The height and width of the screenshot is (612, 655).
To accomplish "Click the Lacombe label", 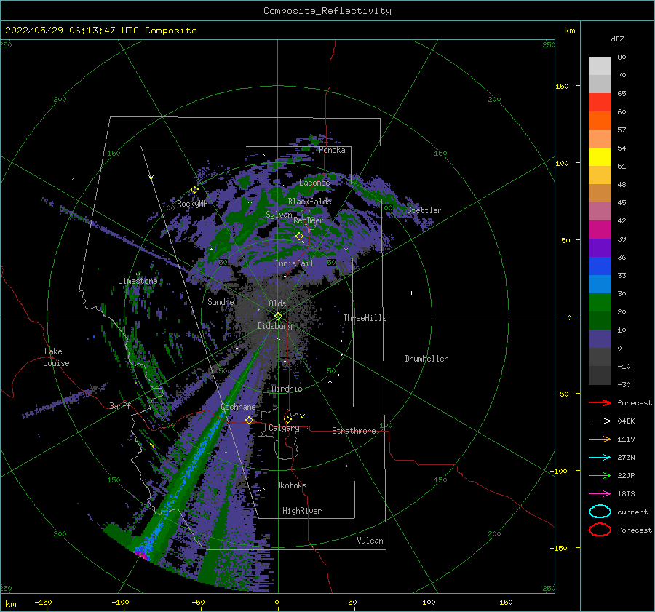I will coord(314,183).
